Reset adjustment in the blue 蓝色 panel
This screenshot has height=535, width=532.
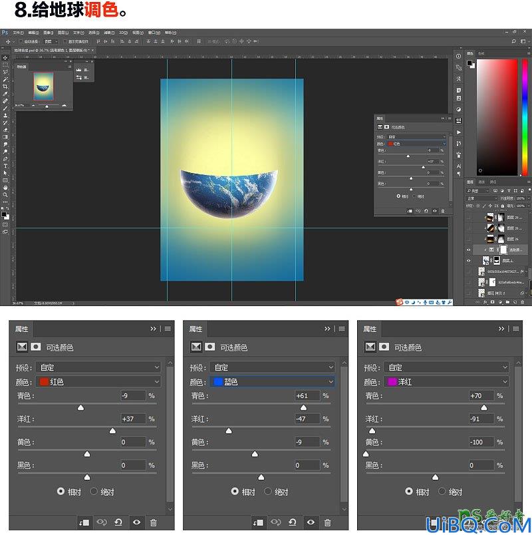click(x=292, y=522)
